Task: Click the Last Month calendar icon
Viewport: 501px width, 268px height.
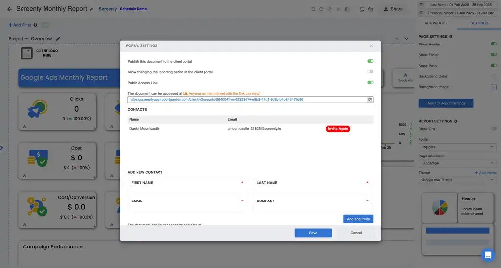Action: point(421,5)
